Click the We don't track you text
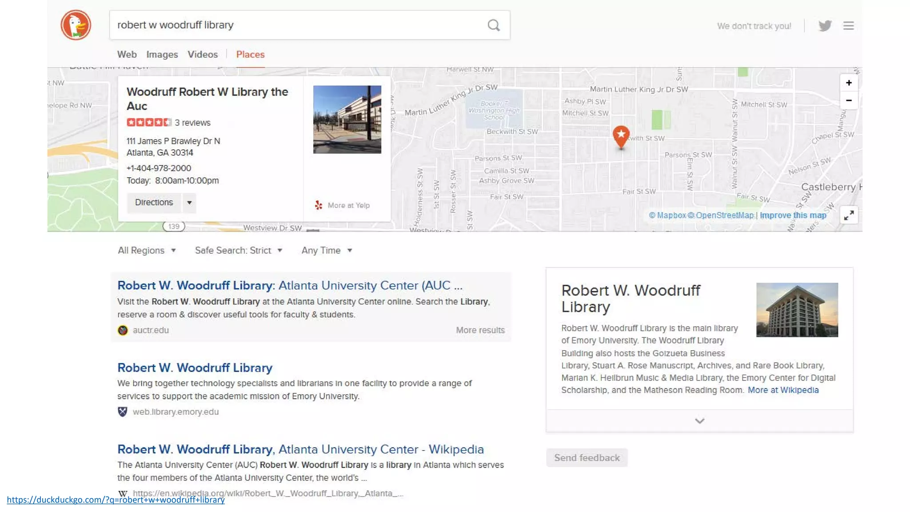 coord(754,26)
